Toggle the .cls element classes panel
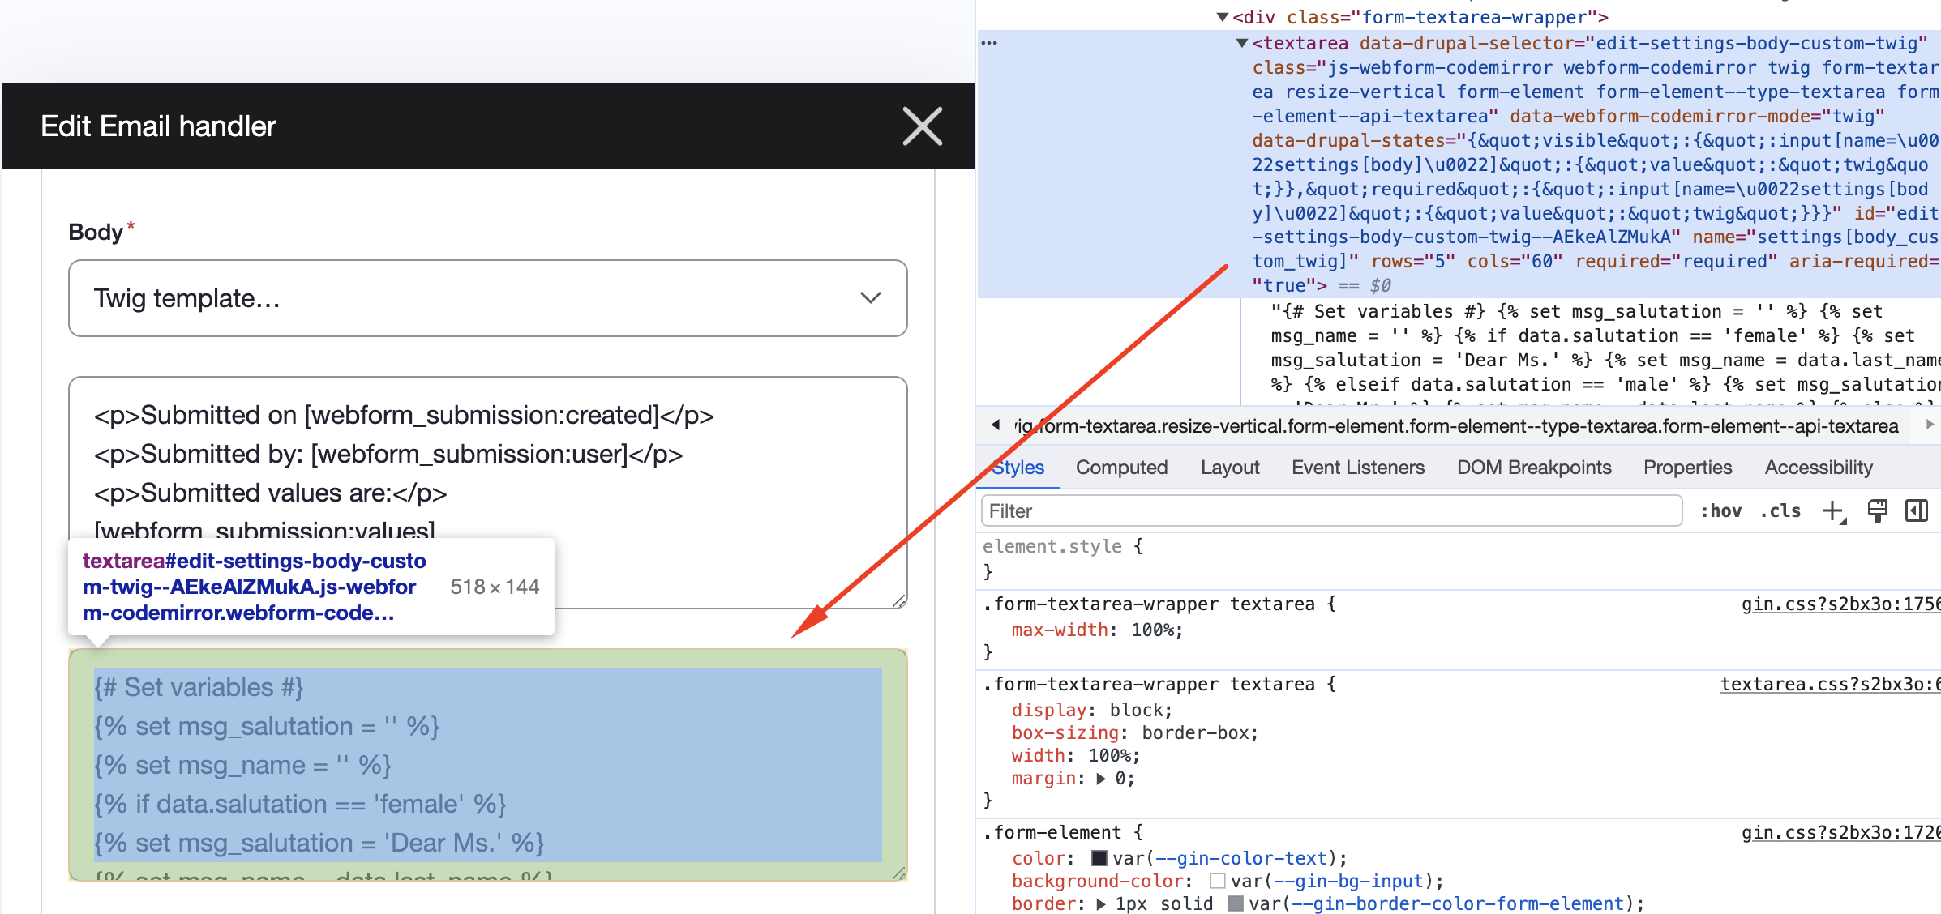This screenshot has width=1941, height=914. (1780, 511)
